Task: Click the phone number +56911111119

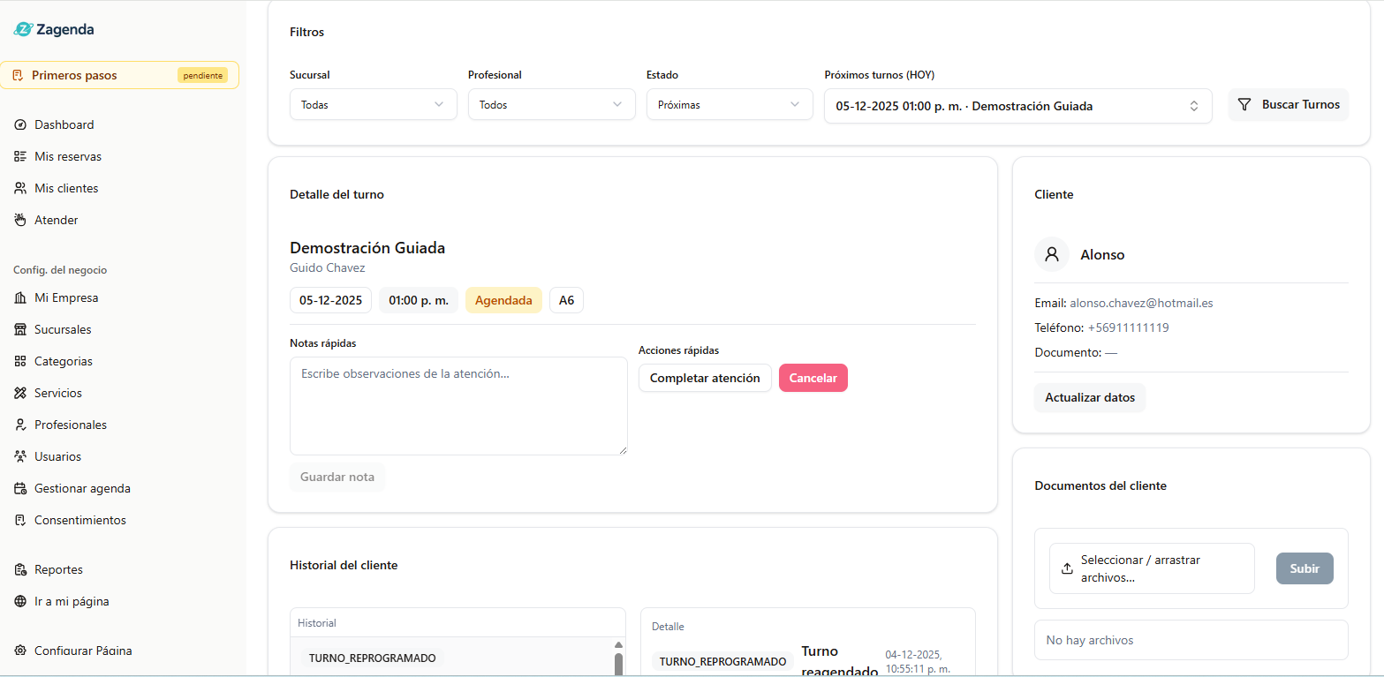Action: 1128,327
